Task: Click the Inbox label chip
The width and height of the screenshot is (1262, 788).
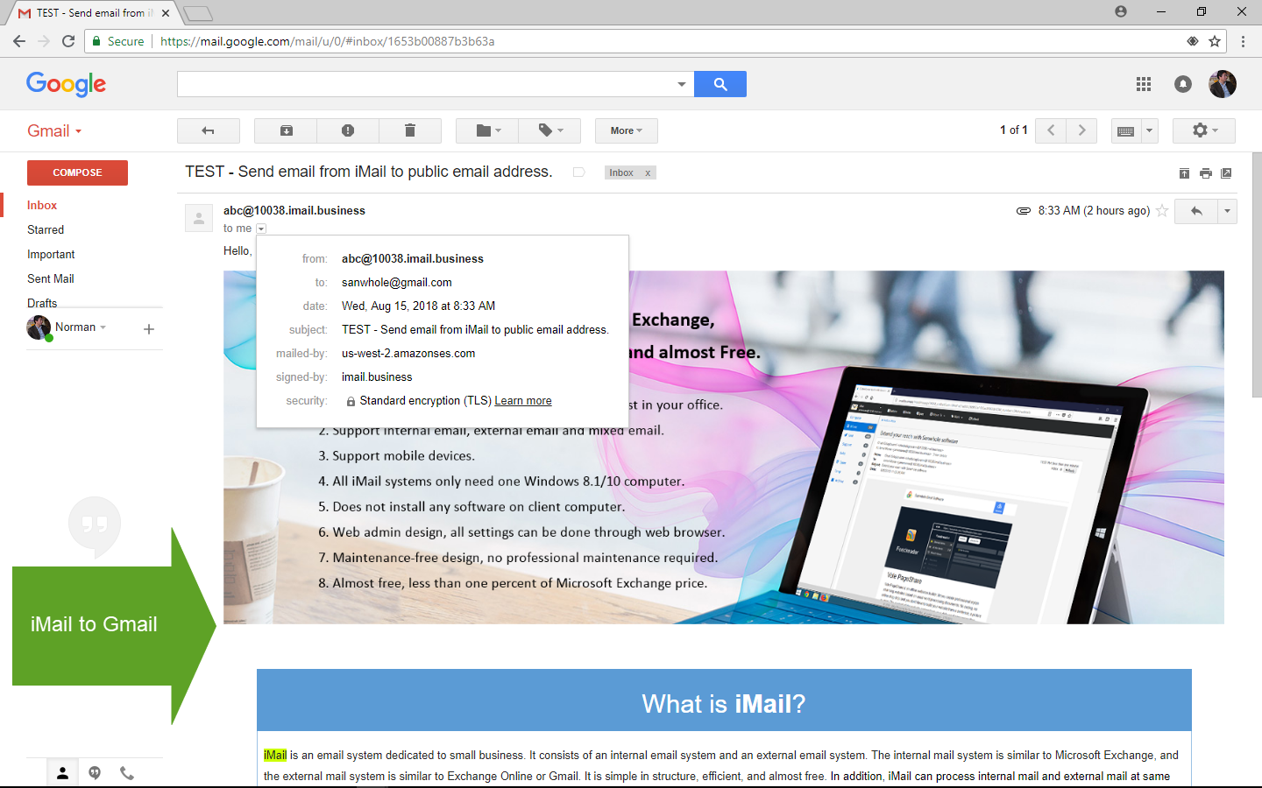Action: click(x=621, y=172)
